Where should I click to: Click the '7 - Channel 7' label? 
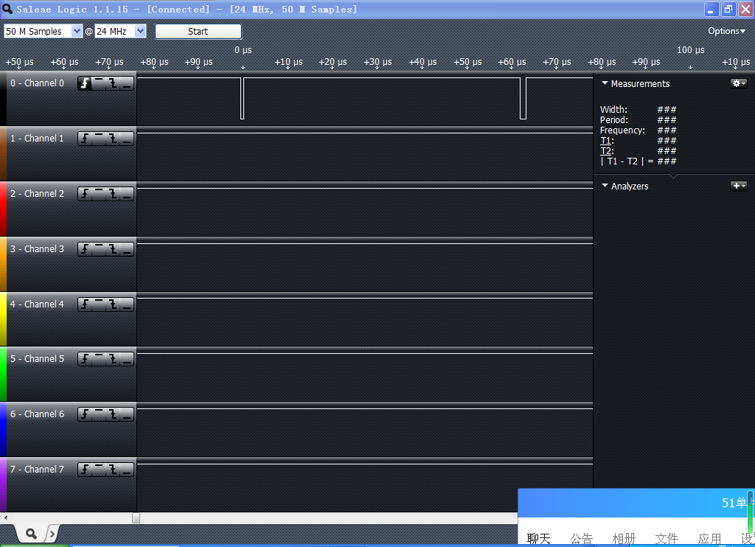[x=37, y=469]
